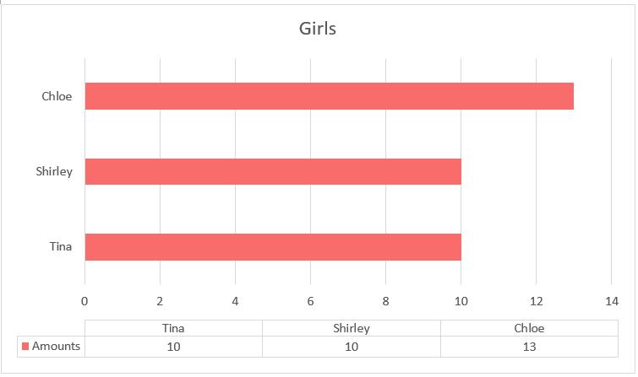Select Chloe's value 13 in data table
This screenshot has height=377, width=638.
pos(529,347)
